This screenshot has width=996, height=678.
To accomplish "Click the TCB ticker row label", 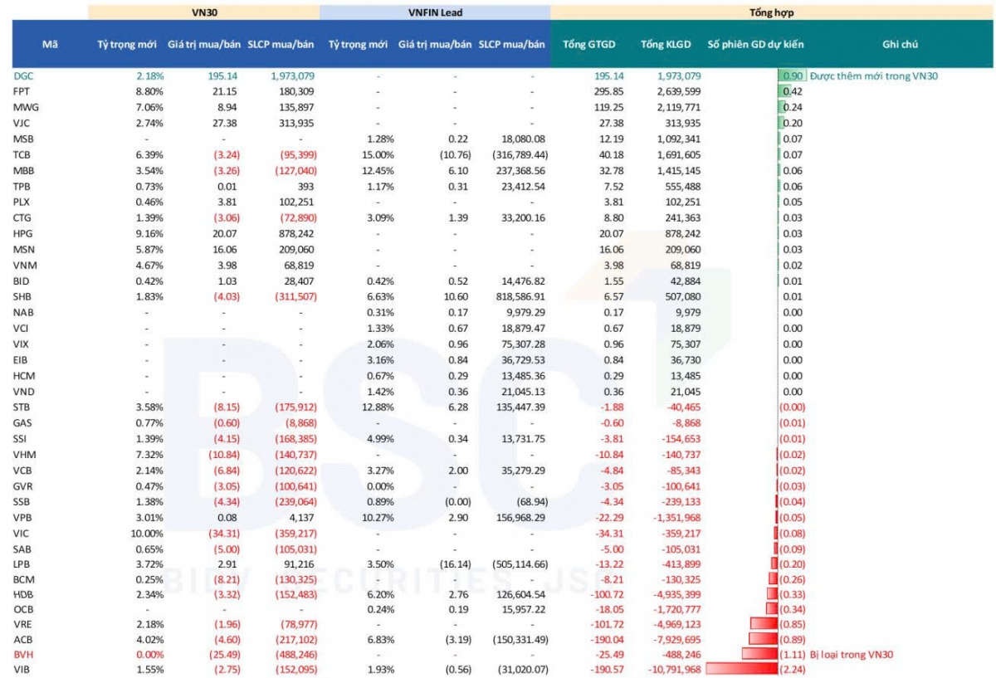I will coord(22,154).
